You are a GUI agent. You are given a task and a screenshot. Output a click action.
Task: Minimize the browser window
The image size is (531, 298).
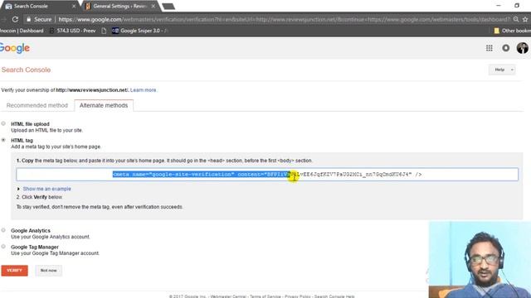pyautogui.click(x=499, y=6)
